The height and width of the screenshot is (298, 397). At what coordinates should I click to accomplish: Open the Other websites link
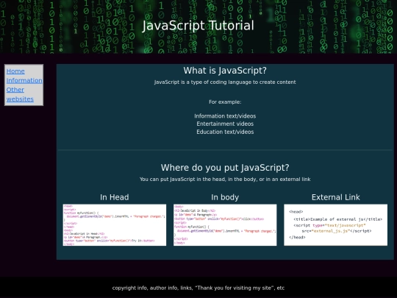pos(20,94)
